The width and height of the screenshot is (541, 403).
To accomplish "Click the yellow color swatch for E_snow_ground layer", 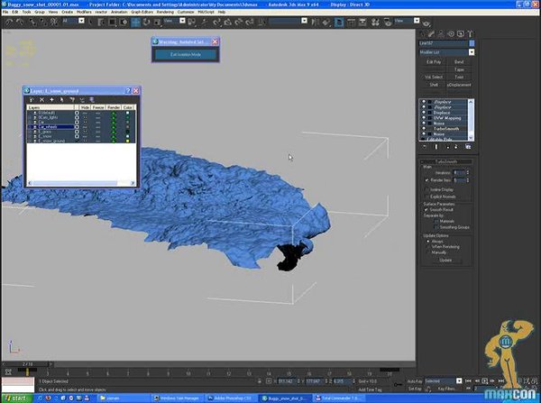I will 128,141.
